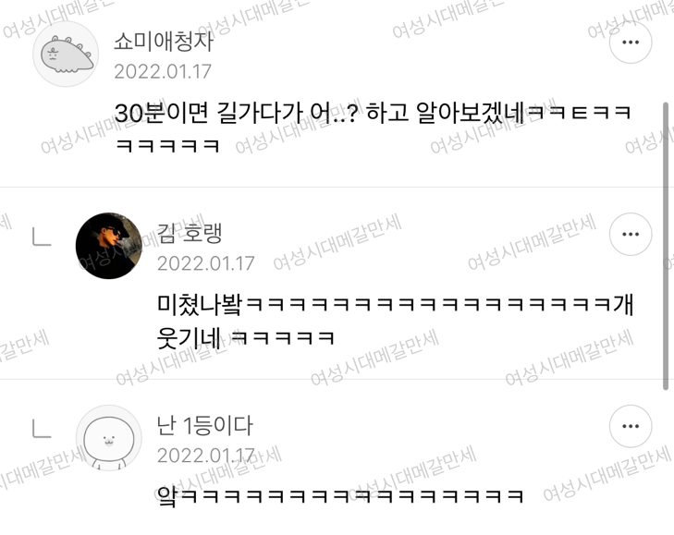Image resolution: width=674 pixels, height=535 pixels.
Task: Open 난 1등이다's round-face profile avatar
Action: [109, 438]
